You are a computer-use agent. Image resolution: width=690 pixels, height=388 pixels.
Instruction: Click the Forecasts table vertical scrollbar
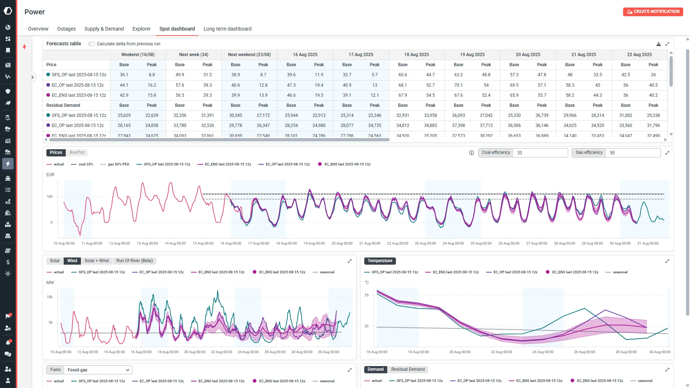coord(671,71)
